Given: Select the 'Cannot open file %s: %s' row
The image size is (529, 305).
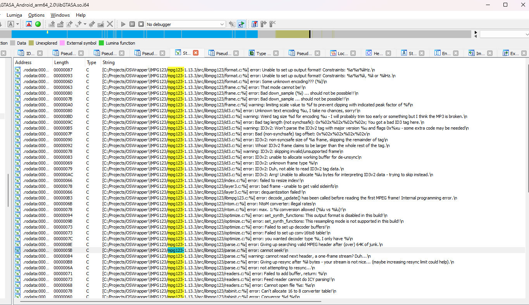Looking at the screenshot, I should (269, 285).
